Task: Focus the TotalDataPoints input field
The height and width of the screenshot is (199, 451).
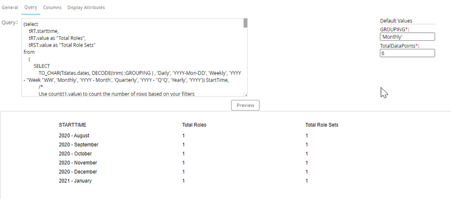Action: coord(407,53)
